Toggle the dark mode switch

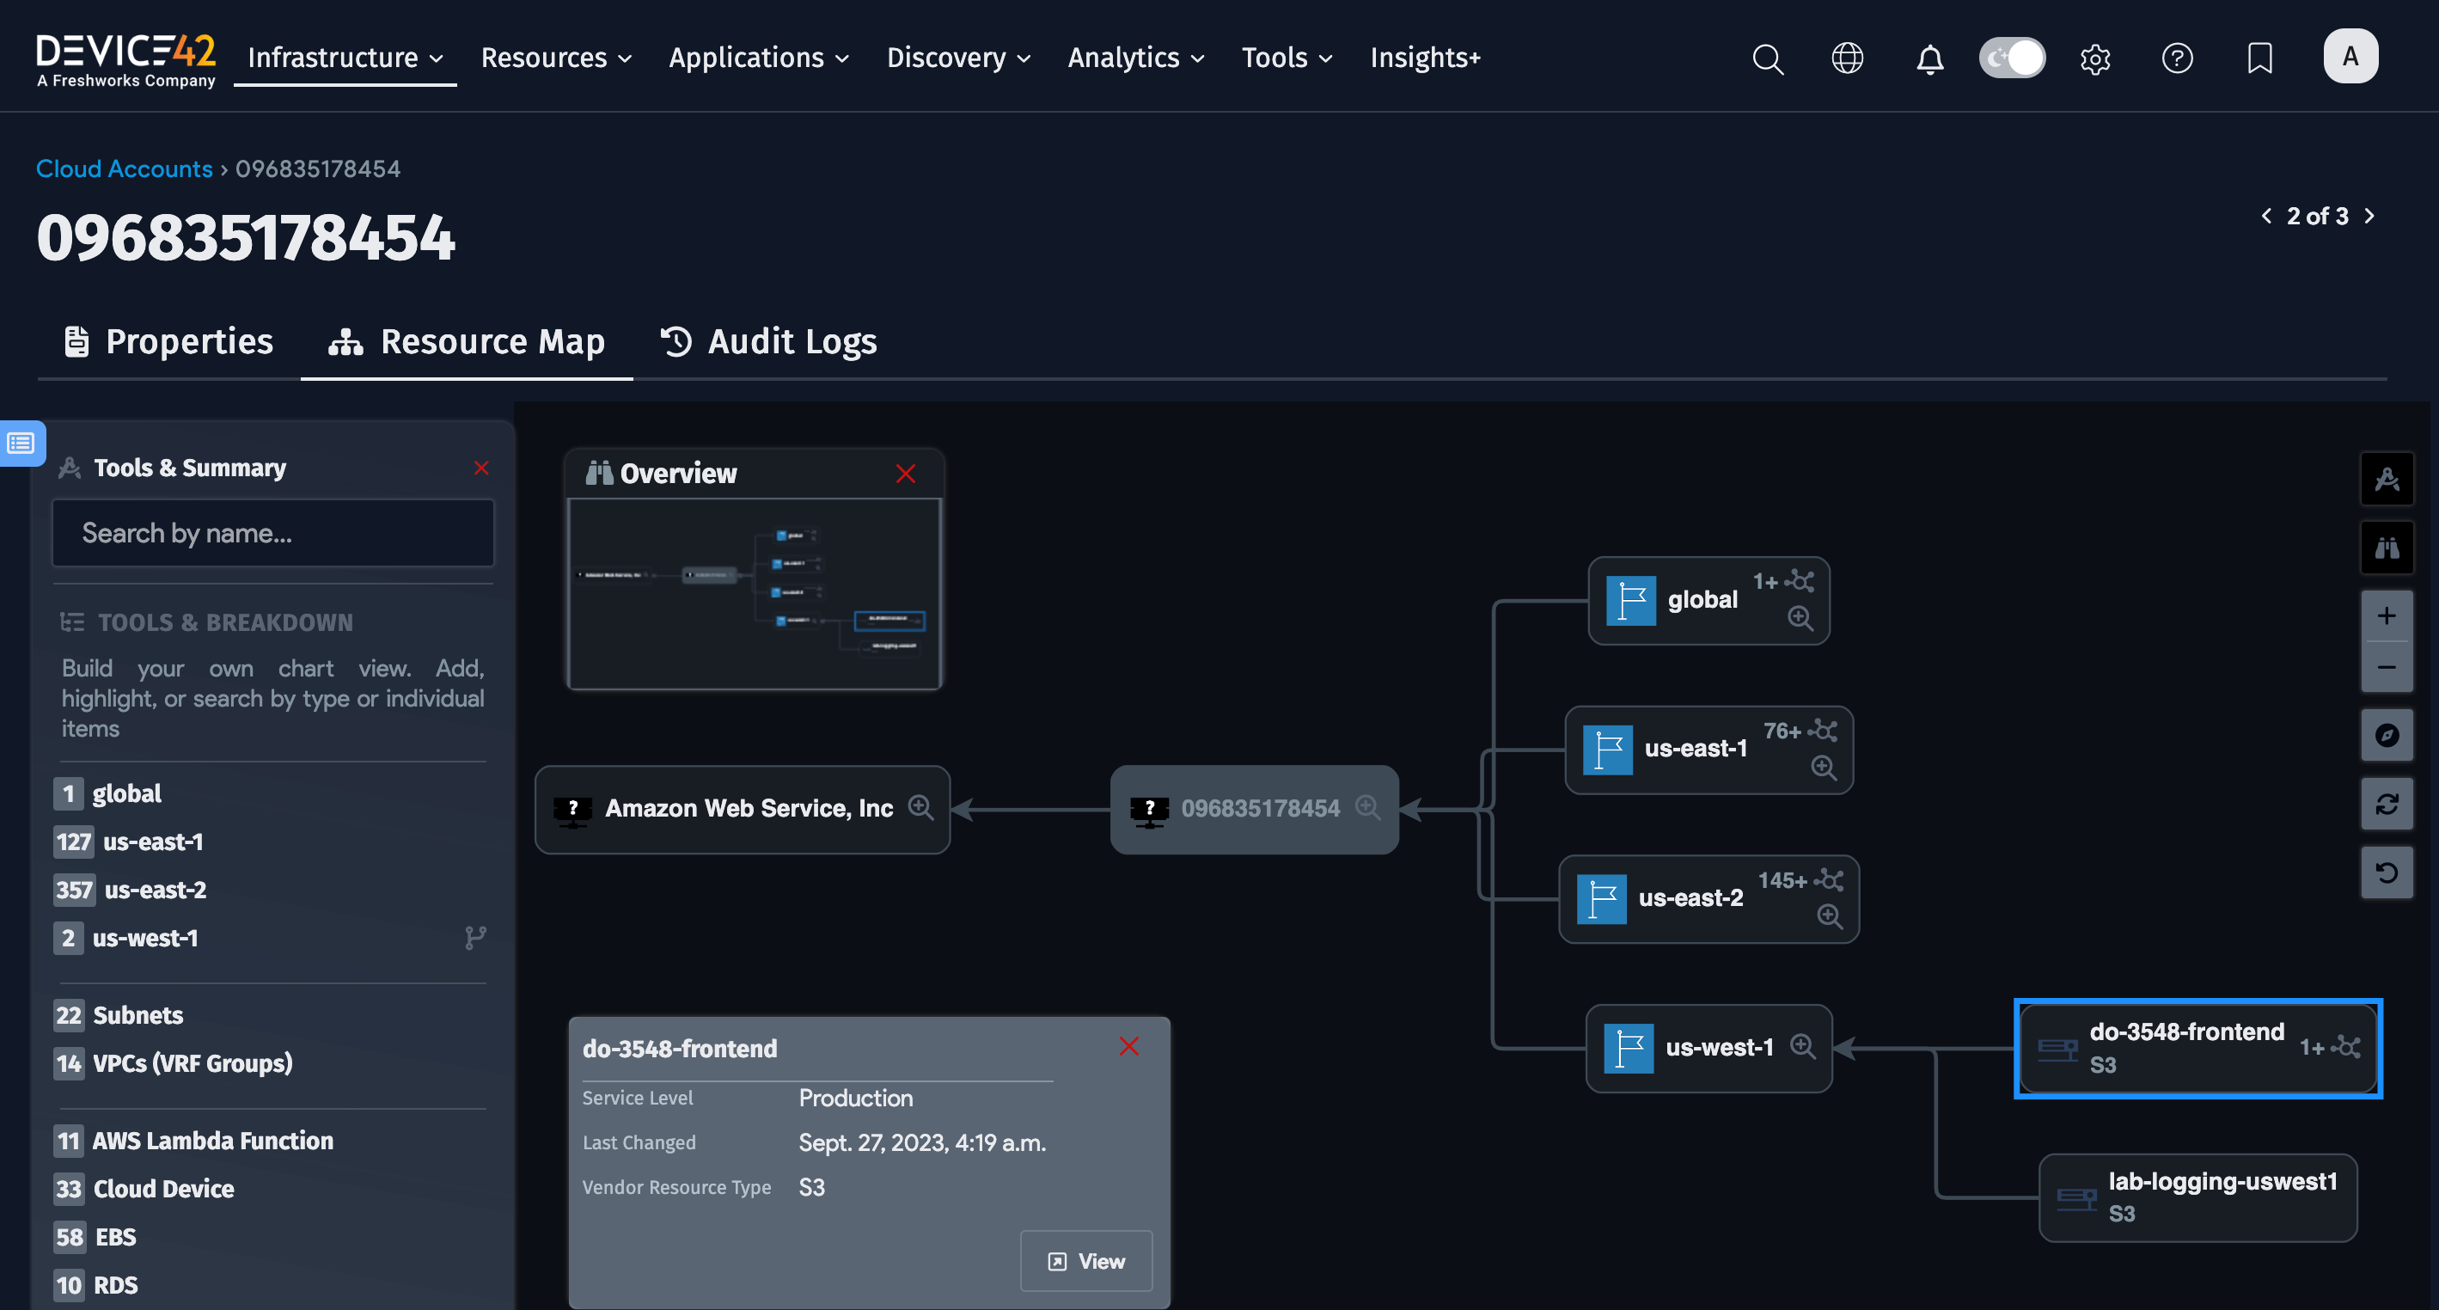2011,58
